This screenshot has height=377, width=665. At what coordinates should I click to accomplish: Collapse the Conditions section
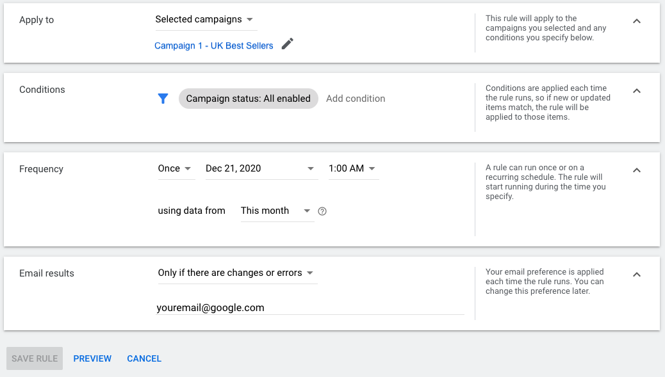[636, 91]
